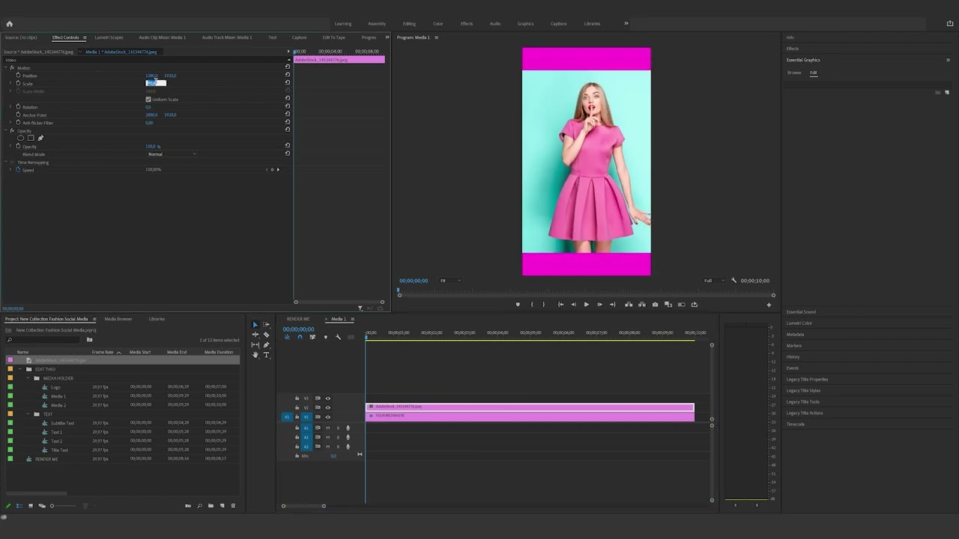This screenshot has height=539, width=959.
Task: Show more workspaces overflow chevron
Action: (626, 23)
